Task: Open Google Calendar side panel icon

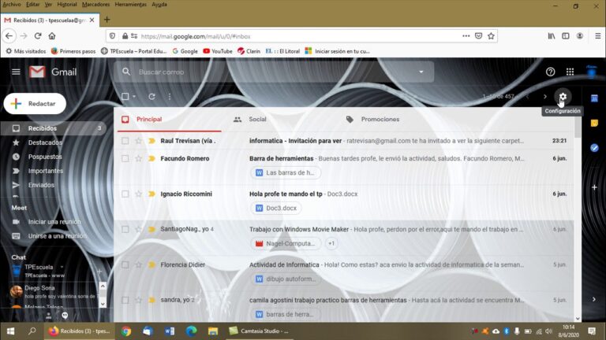Action: tap(594, 98)
